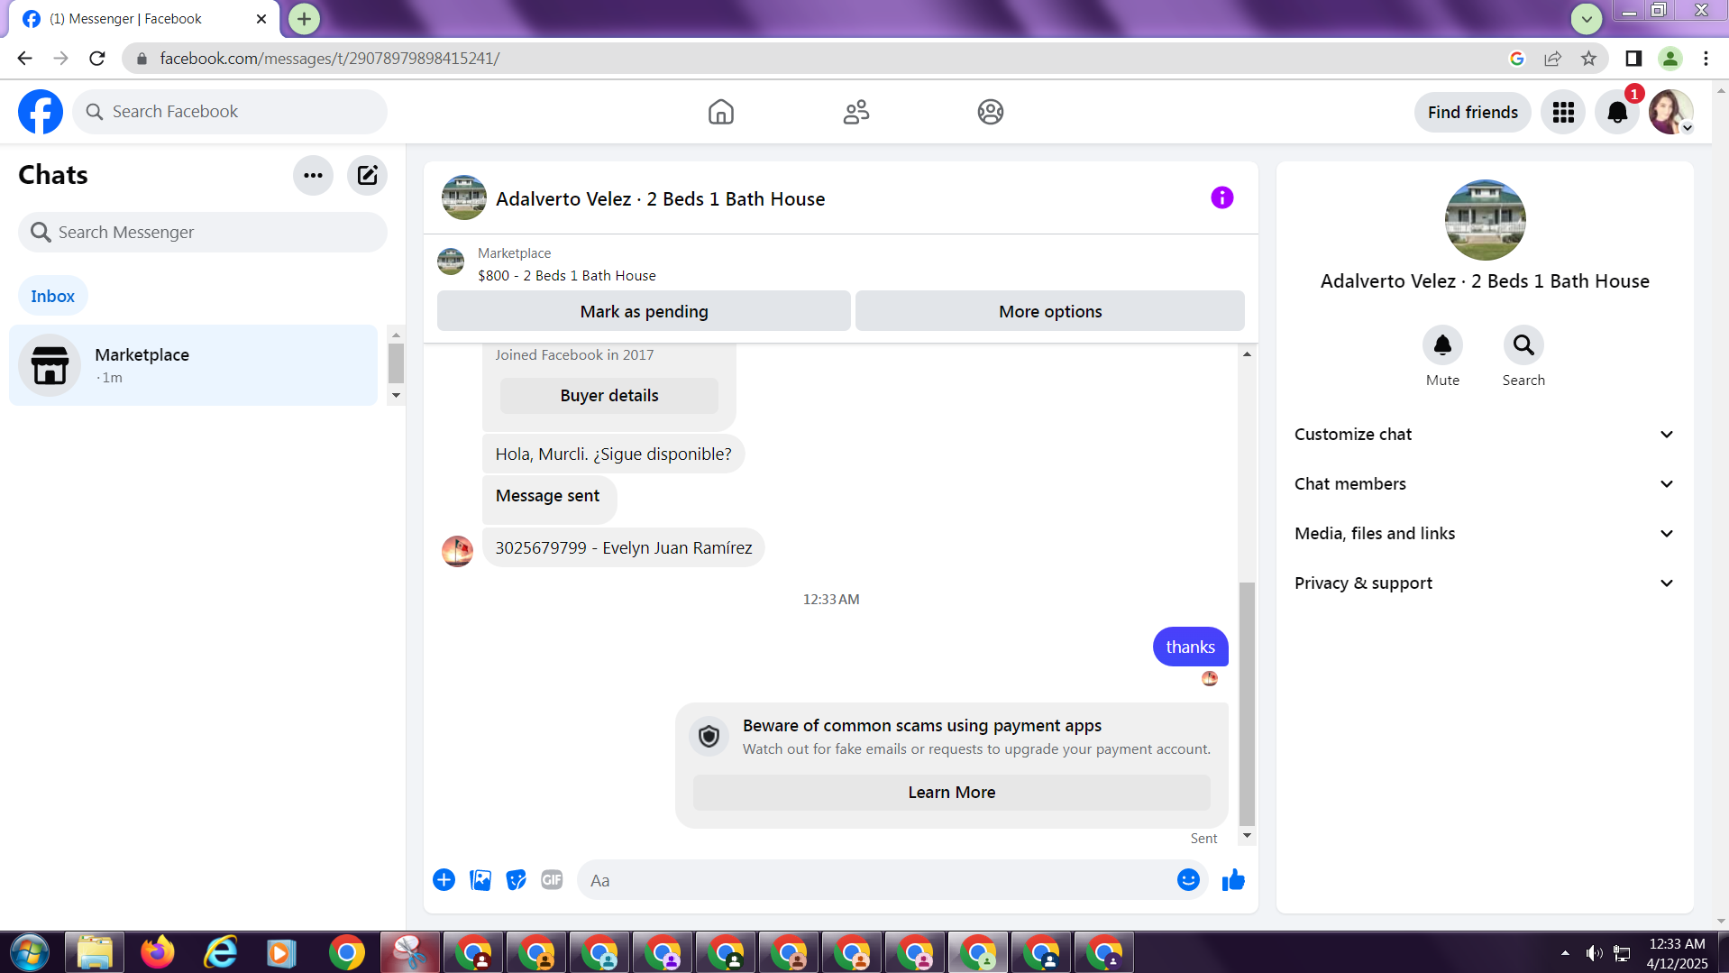This screenshot has width=1729, height=973.
Task: Switch to the Messenger browser tab
Action: click(x=144, y=19)
